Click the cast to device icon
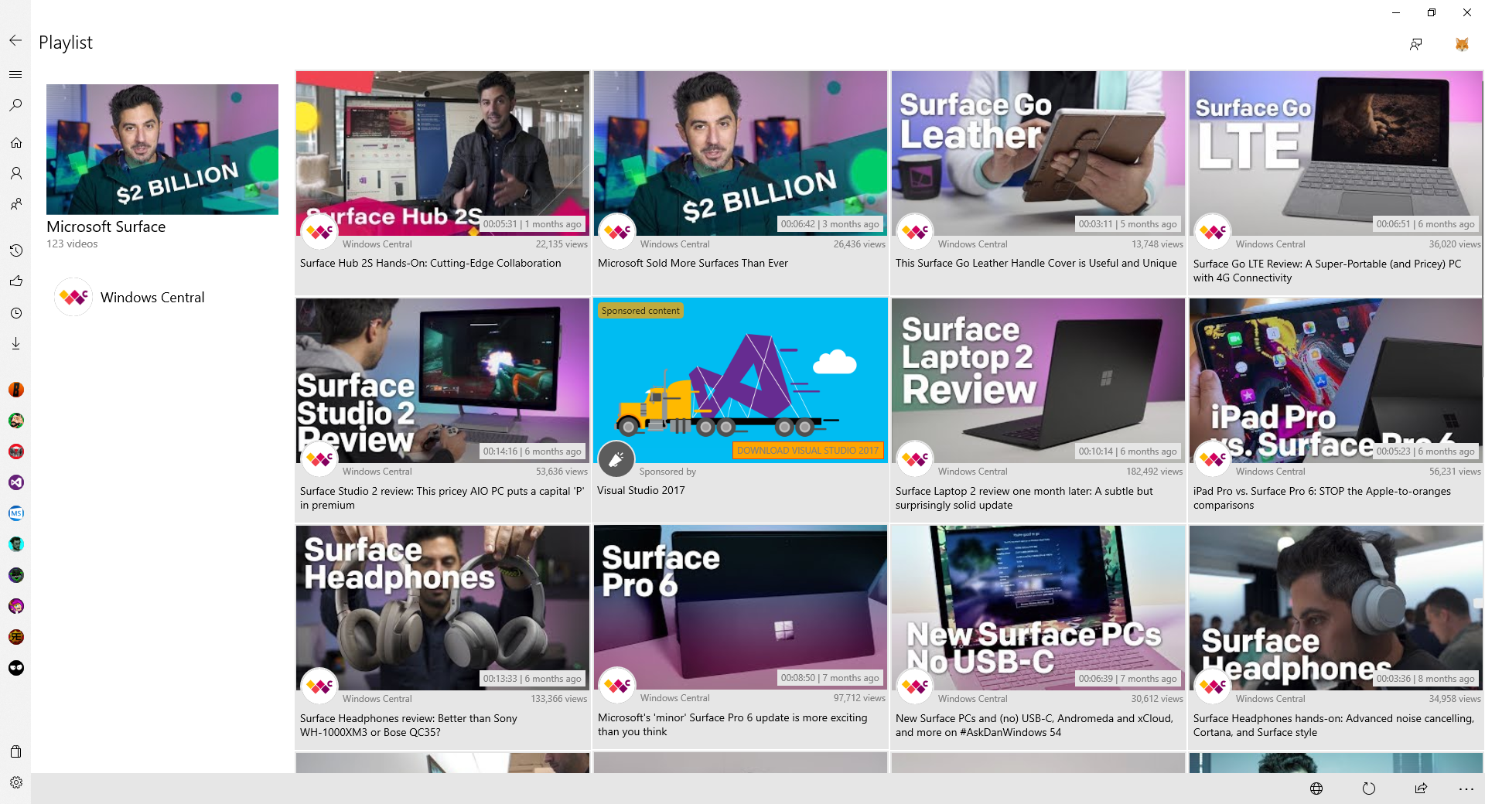The width and height of the screenshot is (1485, 804). point(1415,44)
